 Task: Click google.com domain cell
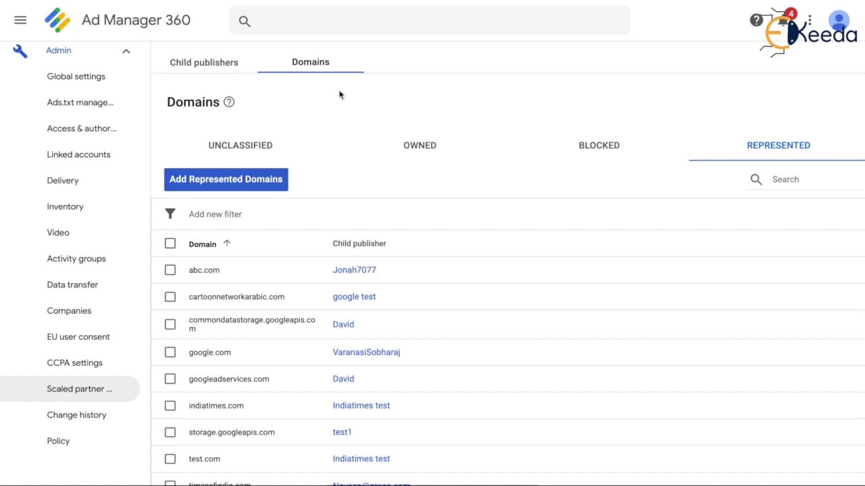click(x=209, y=352)
